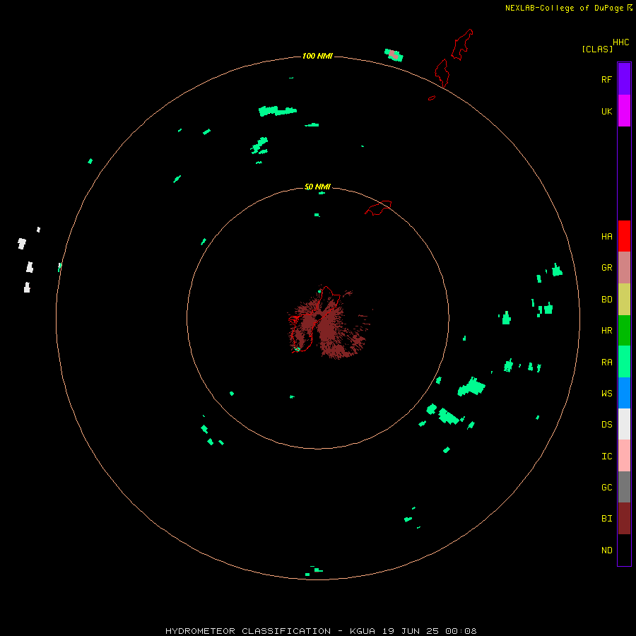This screenshot has width=636, height=636.
Task: Click the BI legend label
Action: click(606, 519)
